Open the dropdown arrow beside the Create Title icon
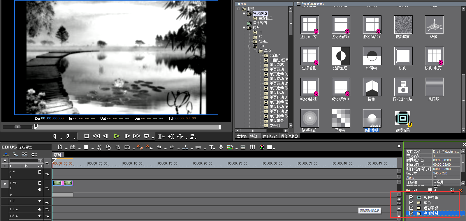466x221 pixels. (214, 148)
